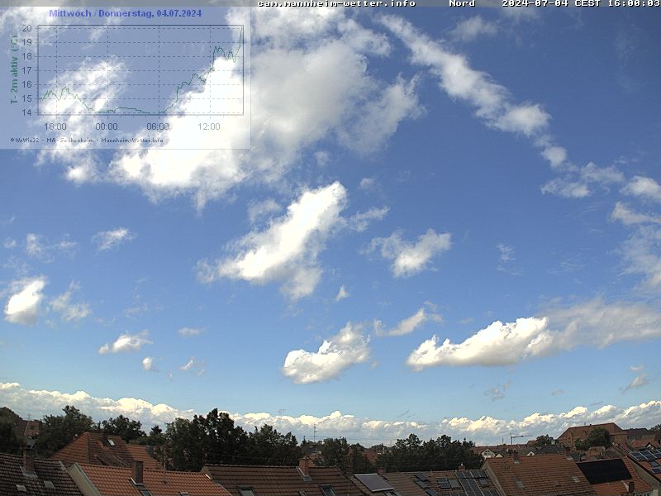Click the brick chimney on left roof

[137, 471]
